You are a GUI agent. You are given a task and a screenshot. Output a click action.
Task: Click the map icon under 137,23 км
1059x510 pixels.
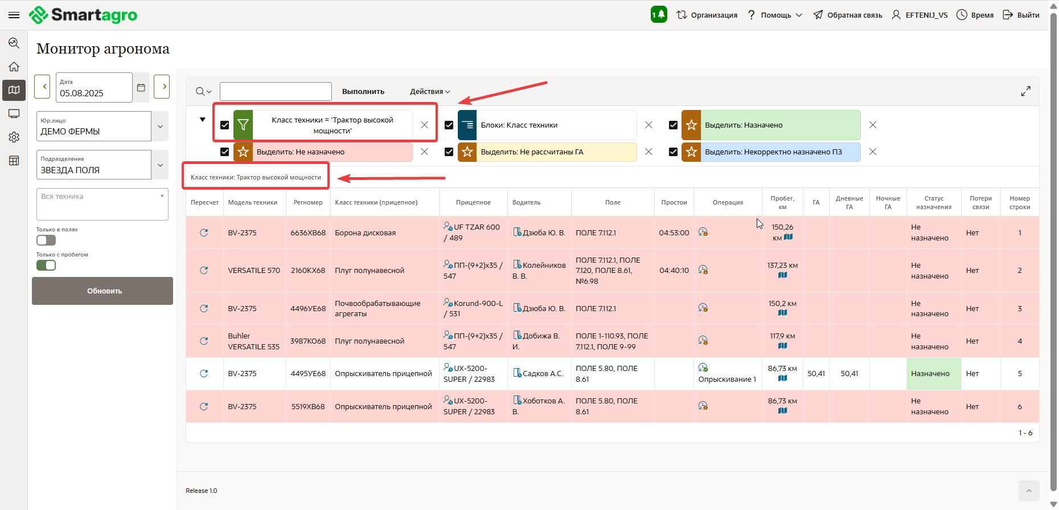(782, 275)
